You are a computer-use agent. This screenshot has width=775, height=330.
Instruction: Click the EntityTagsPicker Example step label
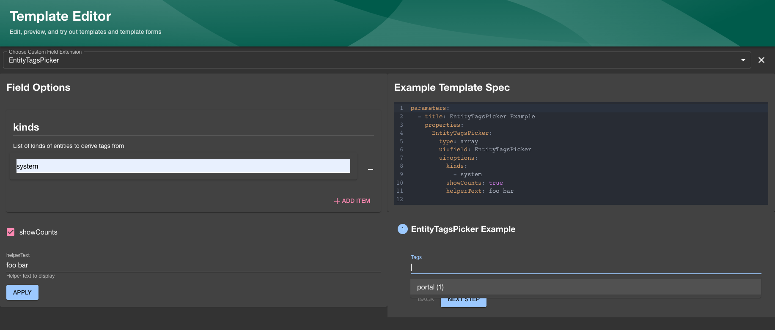click(x=463, y=229)
